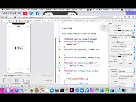The width and height of the screenshot is (136, 102).
Task: Select the rightmost highlighted Alignment option
Action: 133,37
